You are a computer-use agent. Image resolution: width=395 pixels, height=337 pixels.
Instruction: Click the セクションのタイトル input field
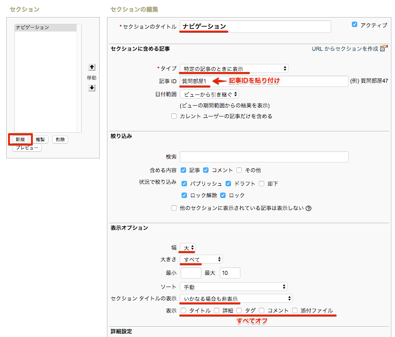tap(255, 27)
